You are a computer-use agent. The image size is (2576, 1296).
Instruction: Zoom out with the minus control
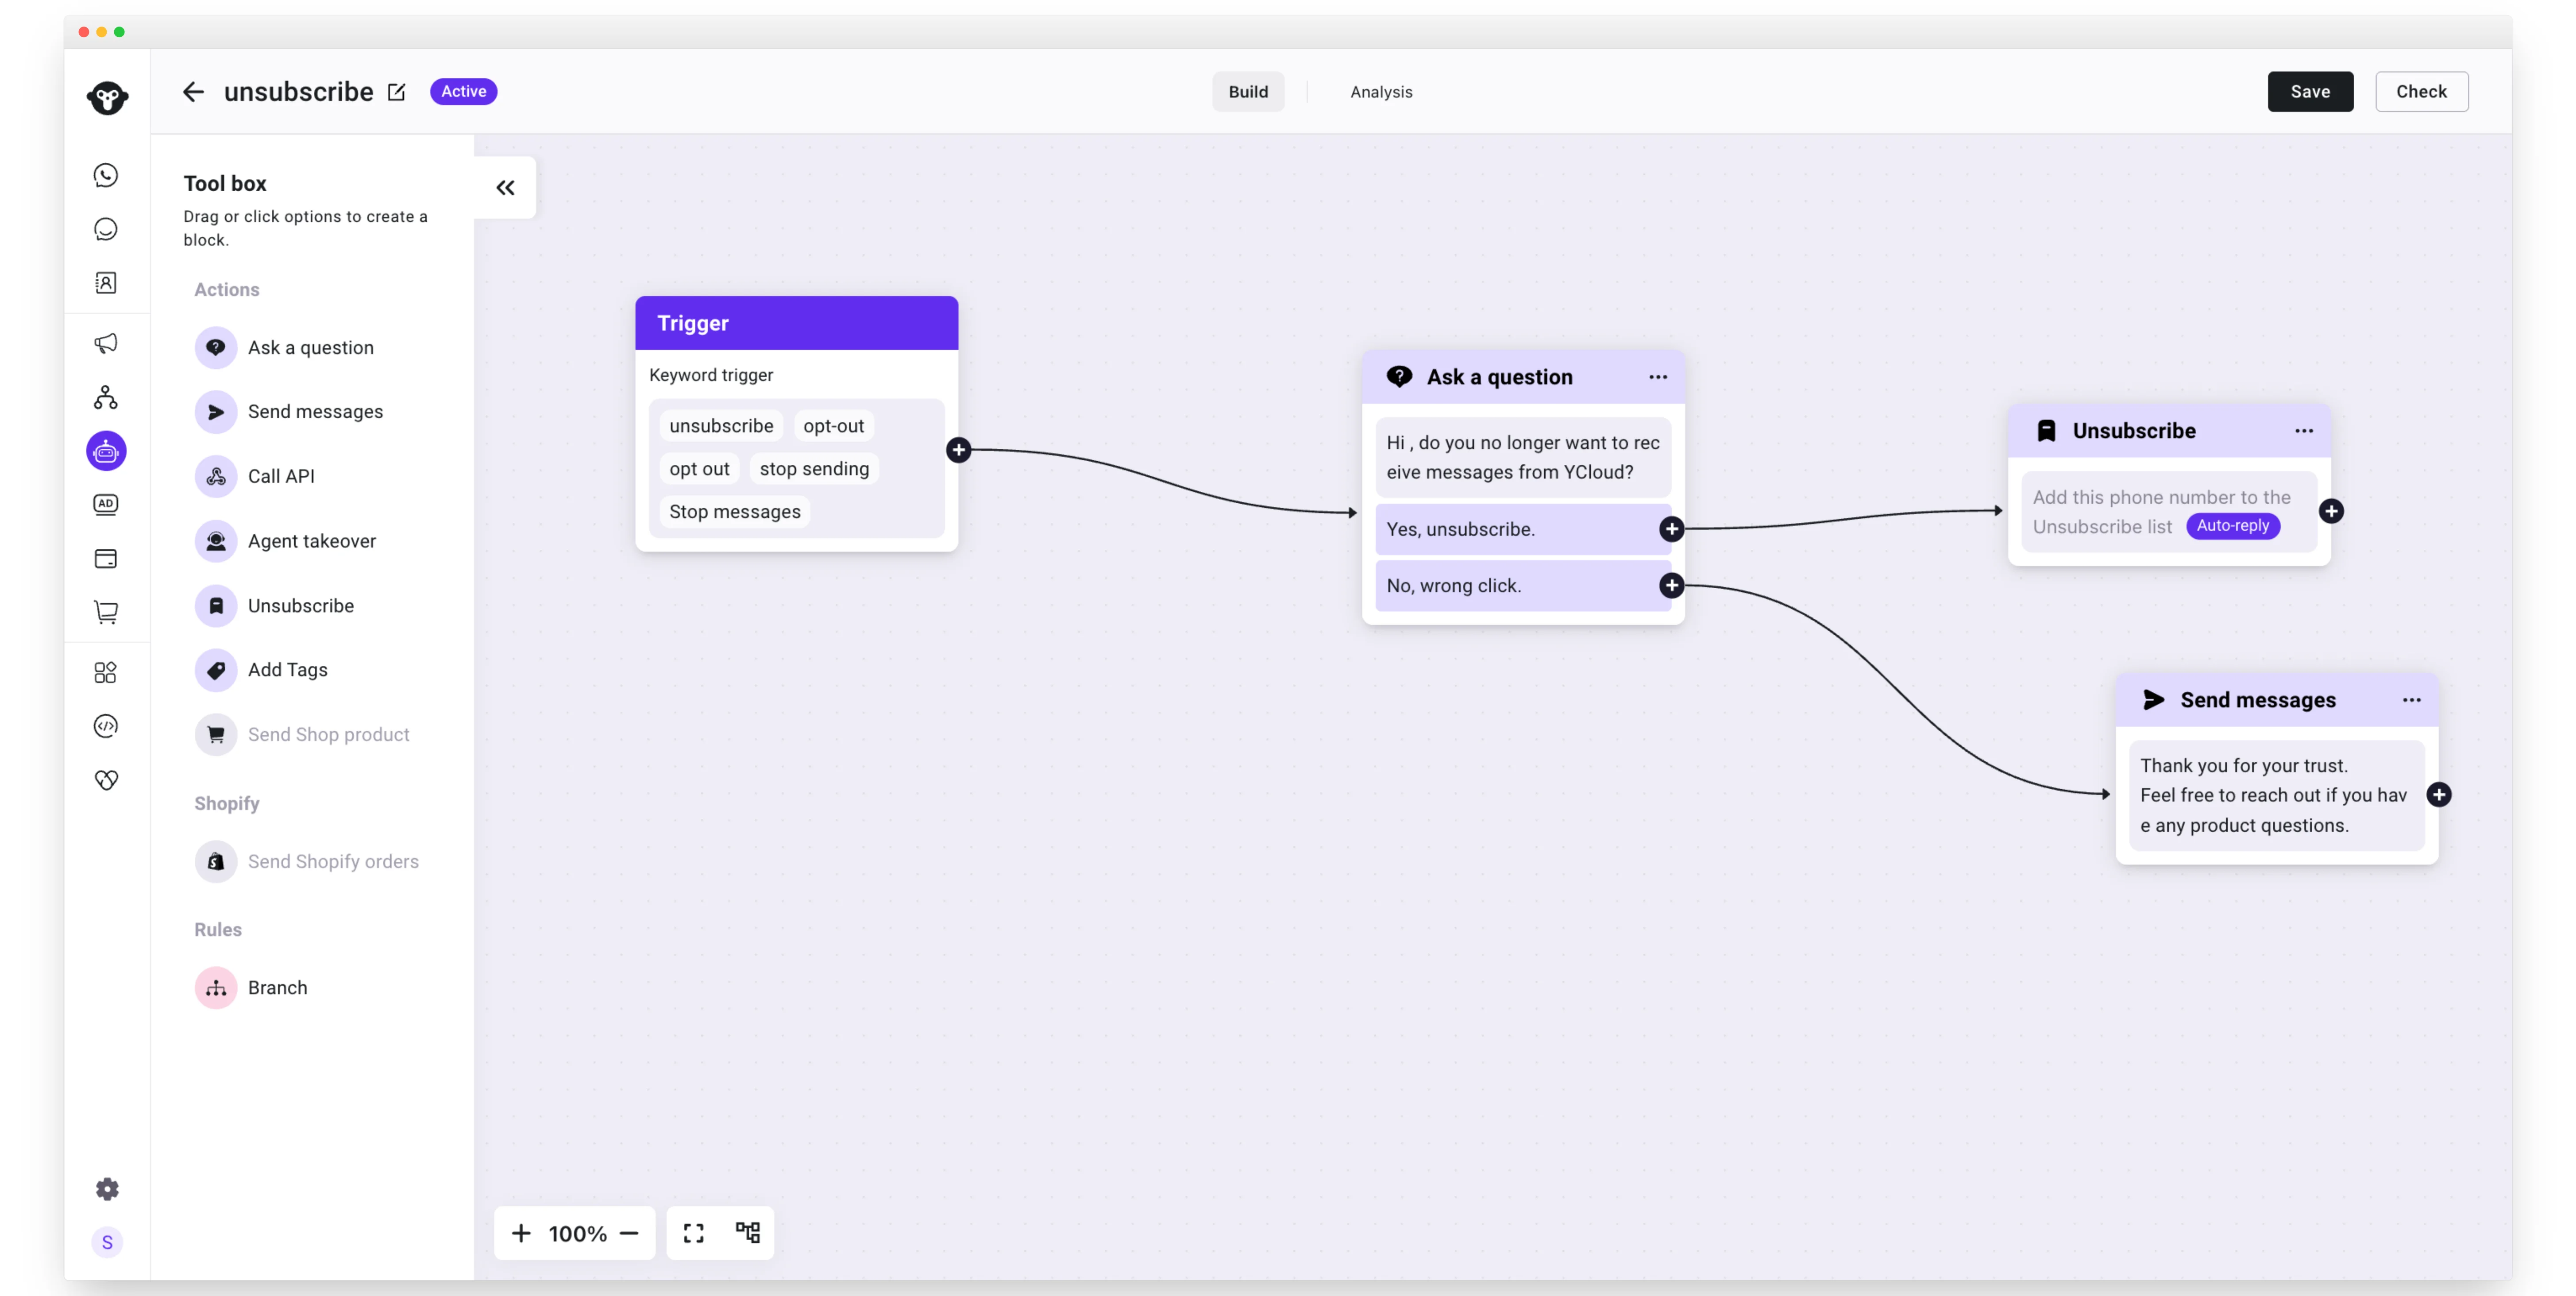(629, 1233)
